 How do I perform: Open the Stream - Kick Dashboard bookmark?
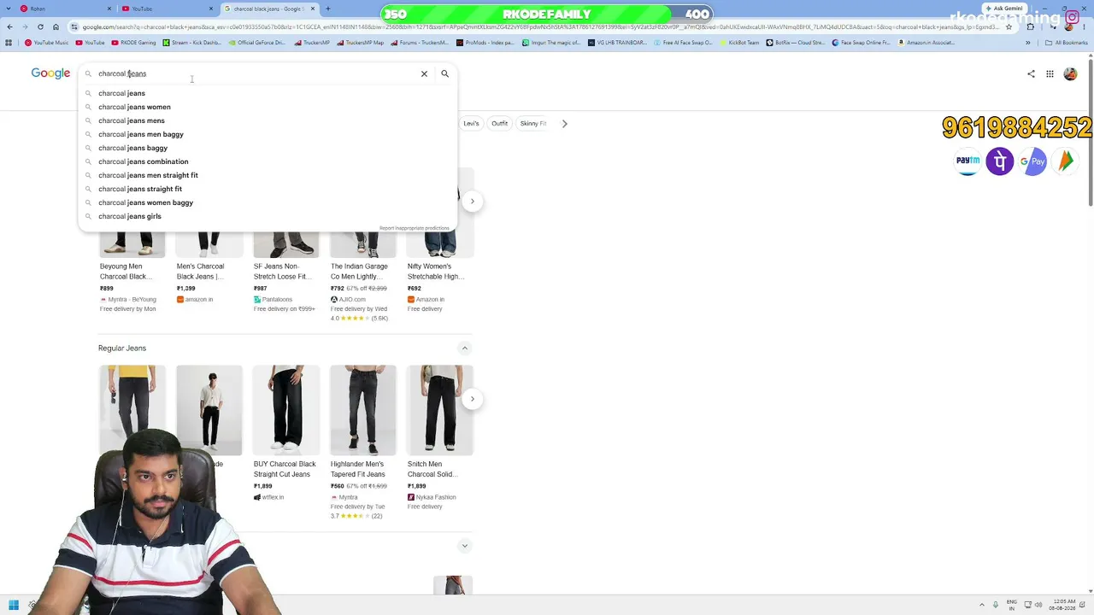pyautogui.click(x=191, y=43)
